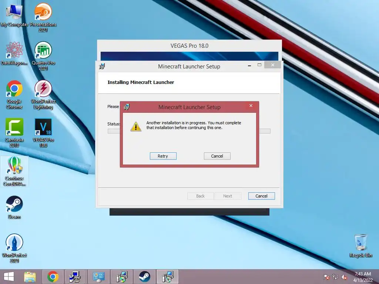Click the installer icon in the main setup title bar
Screen dimensions: 379x284
coord(102,66)
